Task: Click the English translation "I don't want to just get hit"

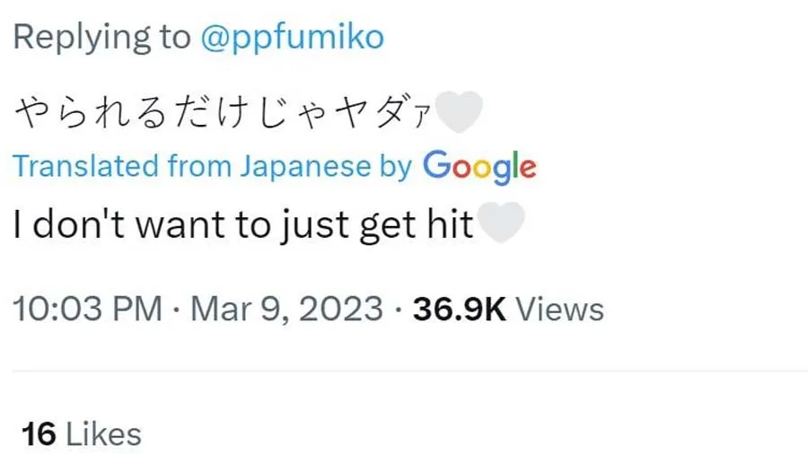Action: pyautogui.click(x=242, y=225)
